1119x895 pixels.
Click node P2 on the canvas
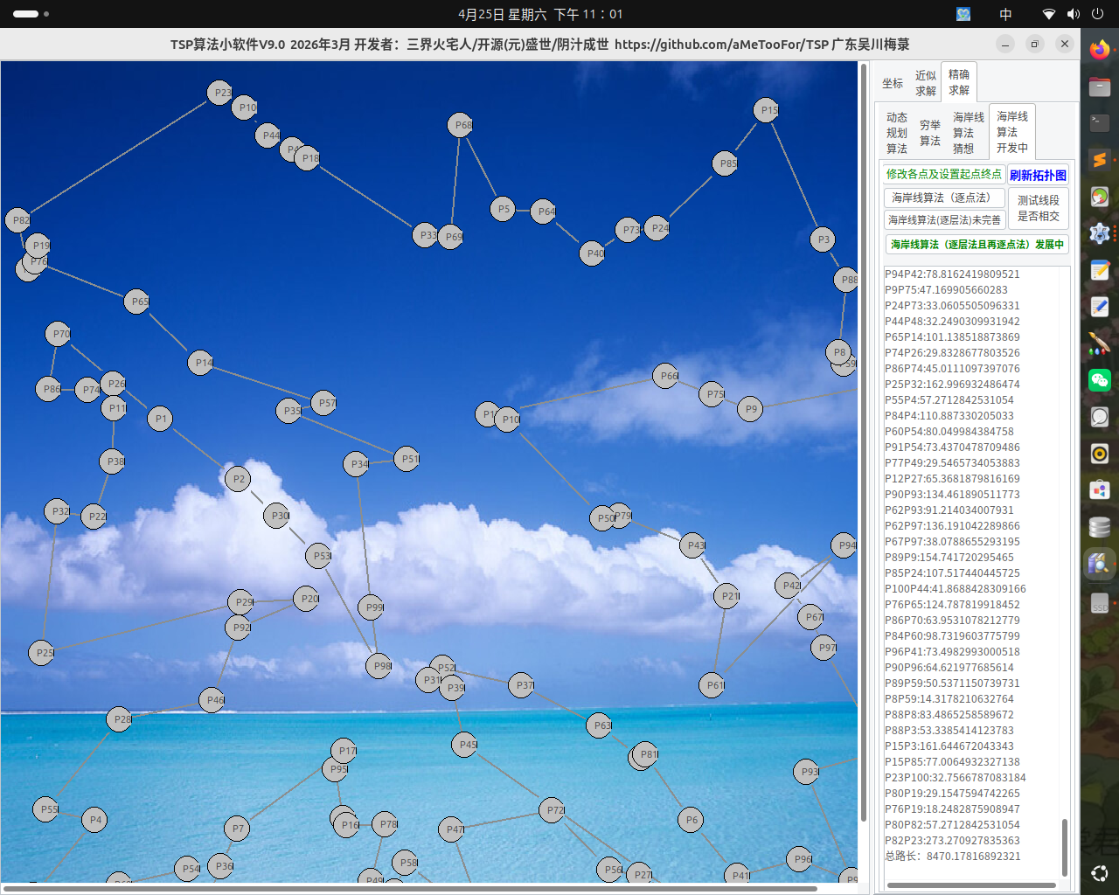pos(237,479)
